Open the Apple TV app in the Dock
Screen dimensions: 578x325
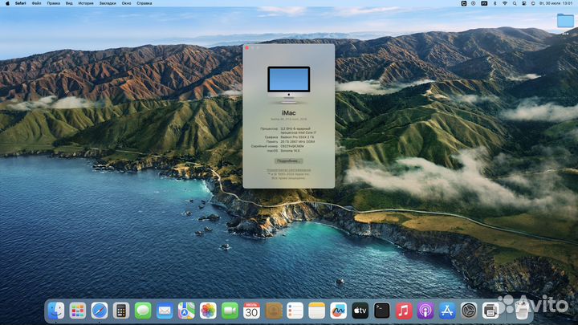pos(360,311)
